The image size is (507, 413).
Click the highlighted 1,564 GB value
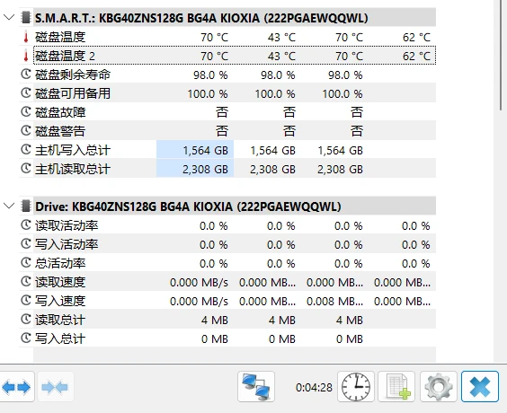coord(195,150)
